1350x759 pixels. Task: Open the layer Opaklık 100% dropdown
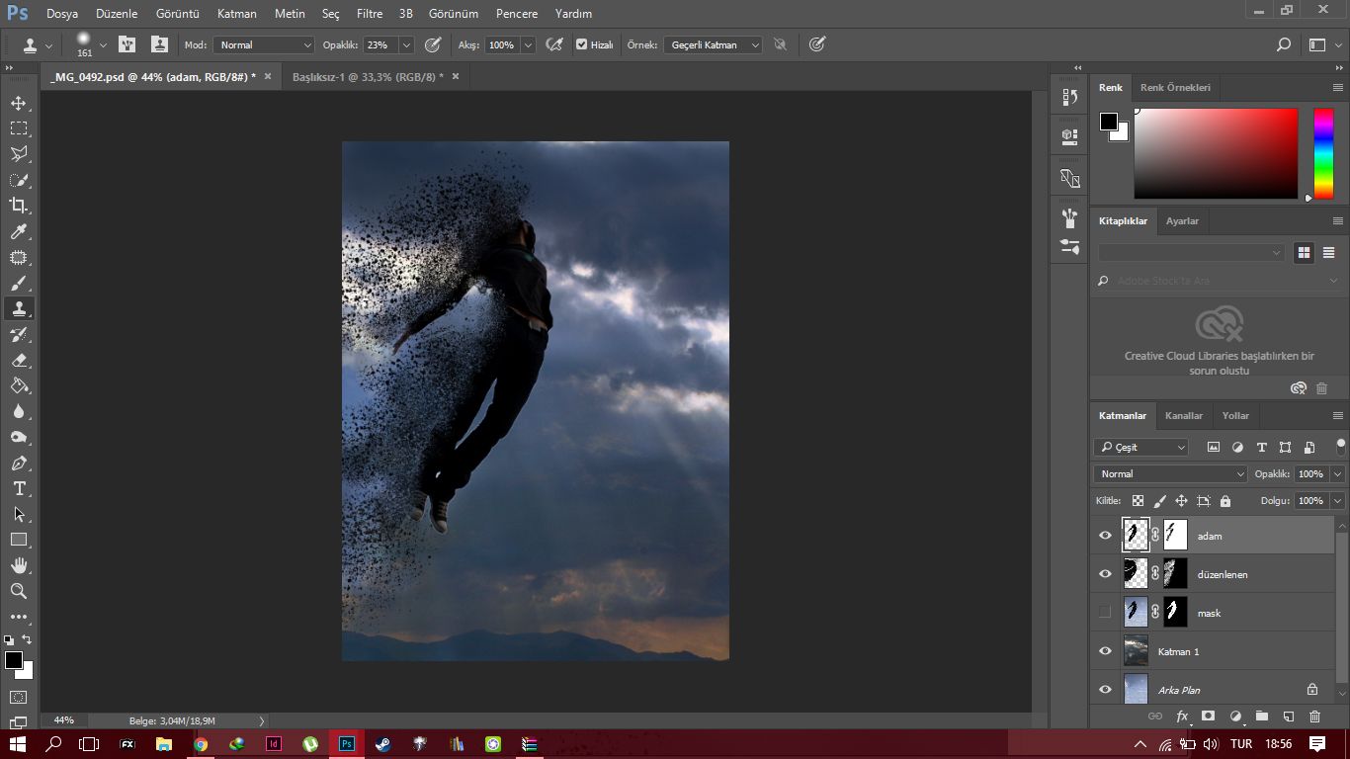1337,473
